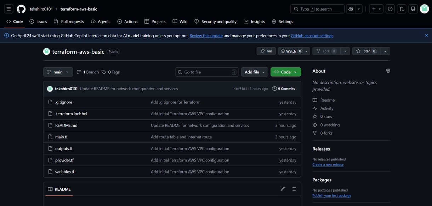
Task: Open the Insights tab
Action: pyautogui.click(x=254, y=22)
